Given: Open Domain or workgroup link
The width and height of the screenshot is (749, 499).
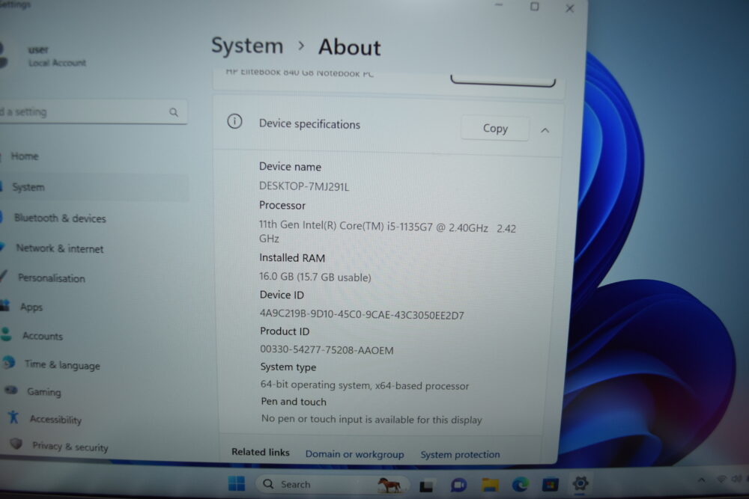Looking at the screenshot, I should (x=354, y=454).
